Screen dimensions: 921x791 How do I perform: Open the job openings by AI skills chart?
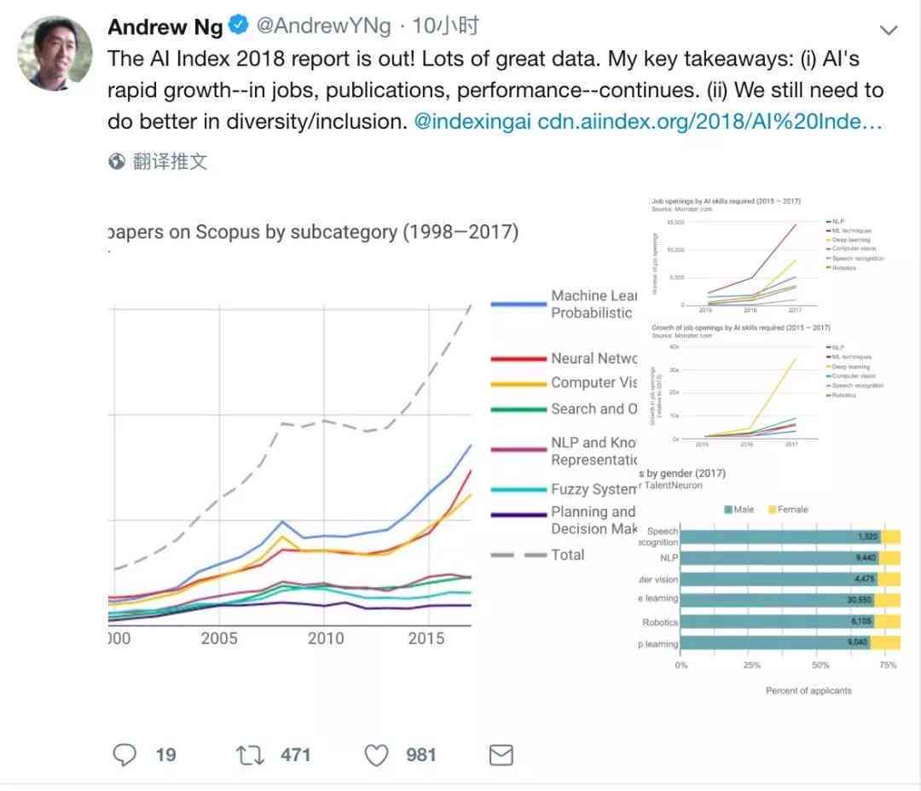click(x=767, y=256)
